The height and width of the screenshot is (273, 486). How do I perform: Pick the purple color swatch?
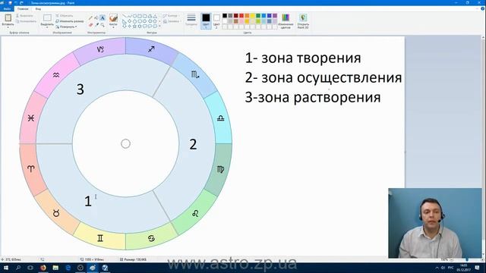(275, 16)
